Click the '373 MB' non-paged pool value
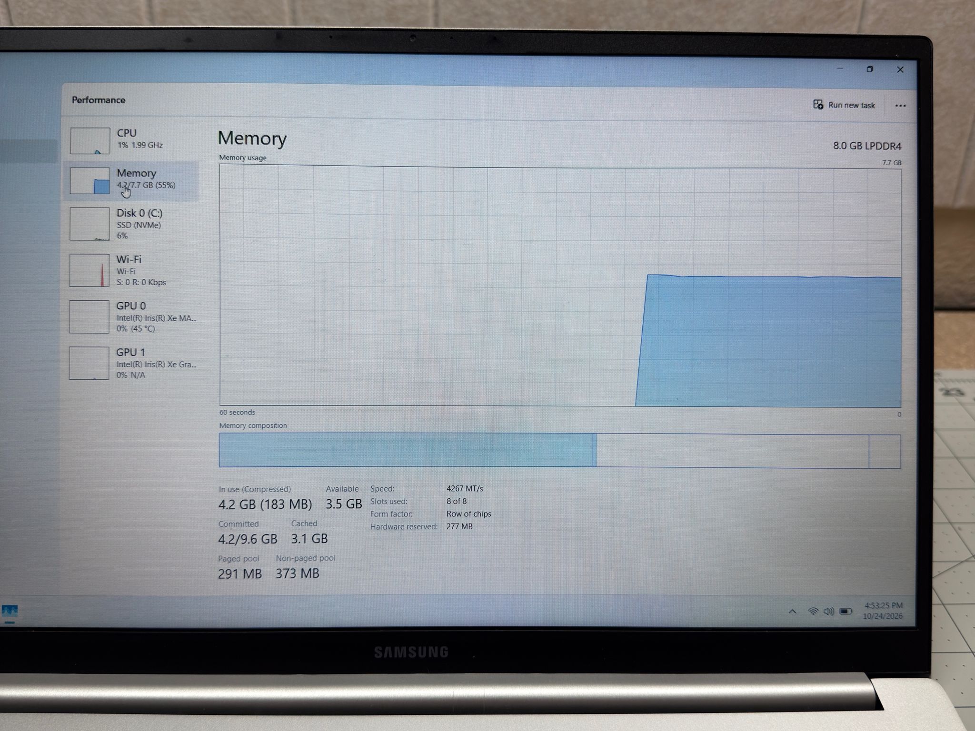Screen dimensions: 975x731 click(x=298, y=573)
